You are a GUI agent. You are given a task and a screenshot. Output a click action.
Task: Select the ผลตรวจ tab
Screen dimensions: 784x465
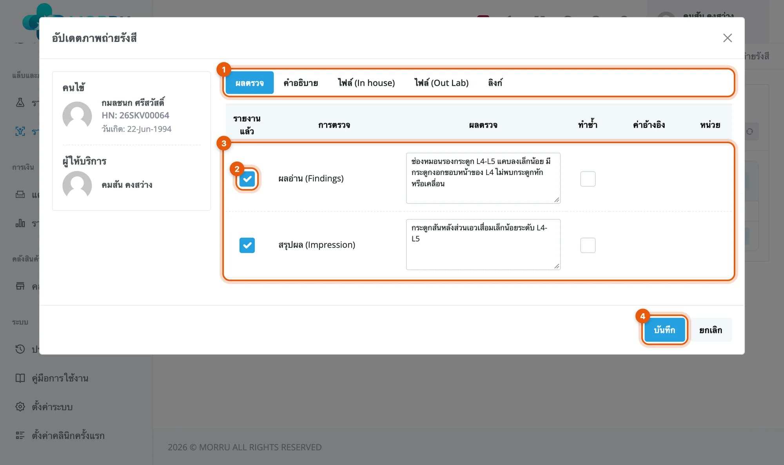[x=250, y=83]
